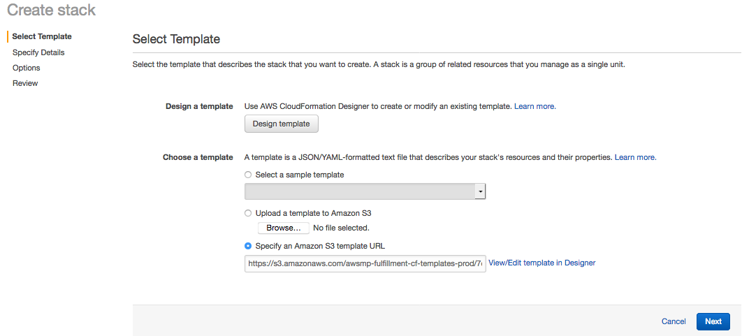Viewport: 742px width, 336px height.
Task: Choose the 'Select a sample template' radio option
Action: tap(248, 175)
